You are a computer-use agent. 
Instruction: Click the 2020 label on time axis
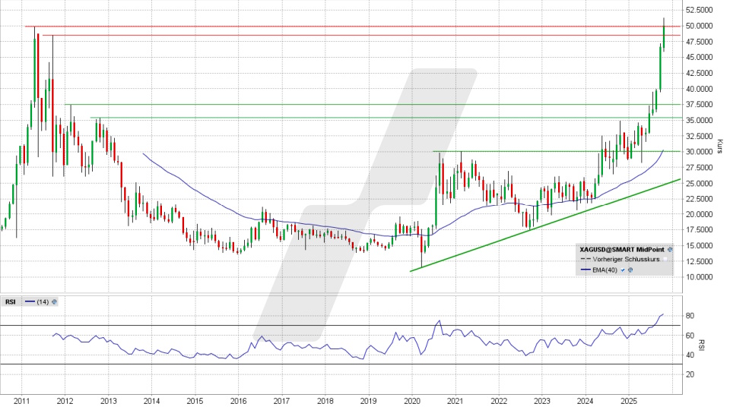pyautogui.click(x=411, y=400)
